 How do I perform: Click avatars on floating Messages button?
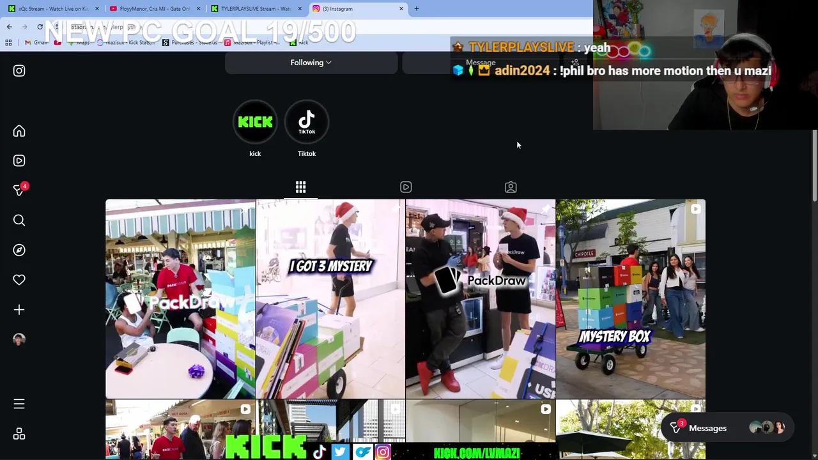pyautogui.click(x=767, y=428)
